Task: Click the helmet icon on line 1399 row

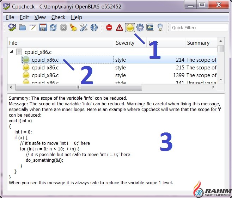Action: pyautogui.click(x=26, y=75)
